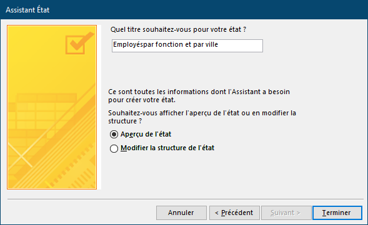Click the "Ce sont toutes les informations" paragraph

click(x=199, y=96)
